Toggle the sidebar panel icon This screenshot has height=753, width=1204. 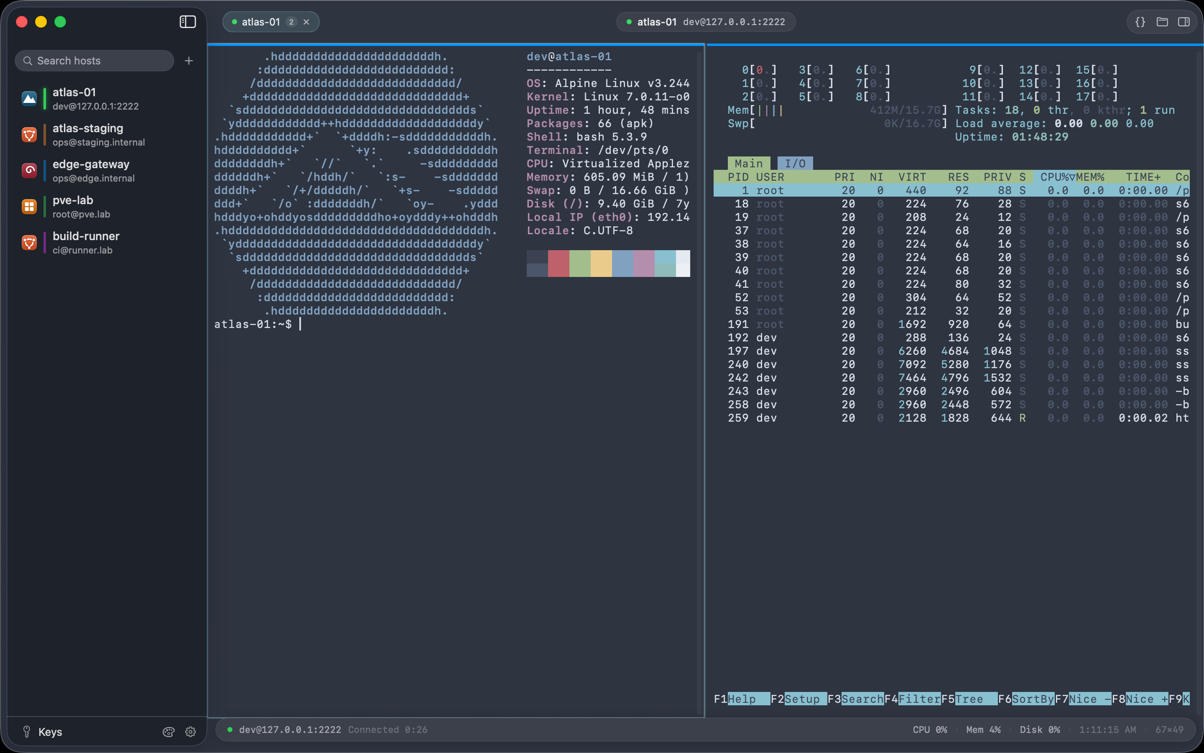point(188,22)
